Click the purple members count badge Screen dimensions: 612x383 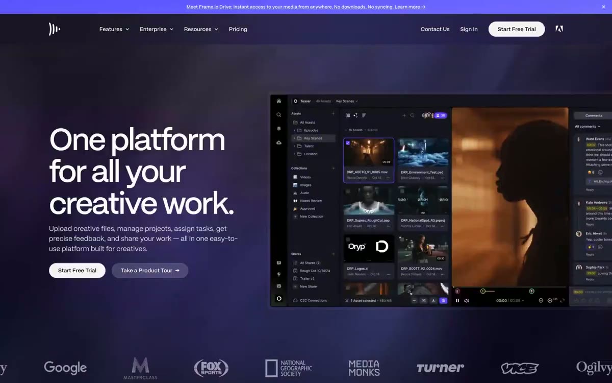pyautogui.click(x=440, y=115)
